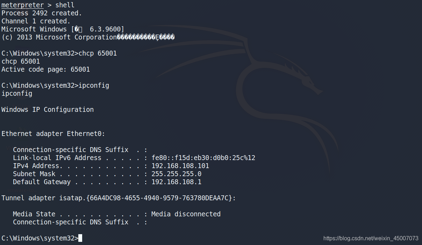The height and width of the screenshot is (245, 422).
Task: Click the 'Media State' label
Action: click(34, 214)
